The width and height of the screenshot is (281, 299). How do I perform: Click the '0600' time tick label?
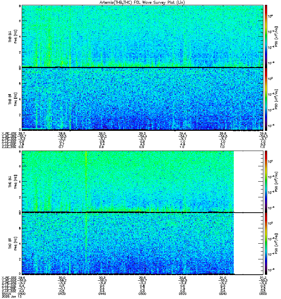coord(263,294)
